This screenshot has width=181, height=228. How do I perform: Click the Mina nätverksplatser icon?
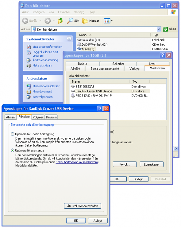29,86
